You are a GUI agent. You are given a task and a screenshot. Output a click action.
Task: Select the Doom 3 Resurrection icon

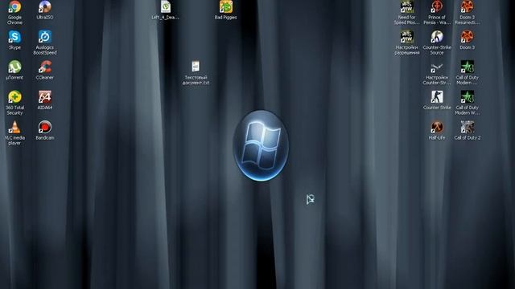pyautogui.click(x=467, y=7)
